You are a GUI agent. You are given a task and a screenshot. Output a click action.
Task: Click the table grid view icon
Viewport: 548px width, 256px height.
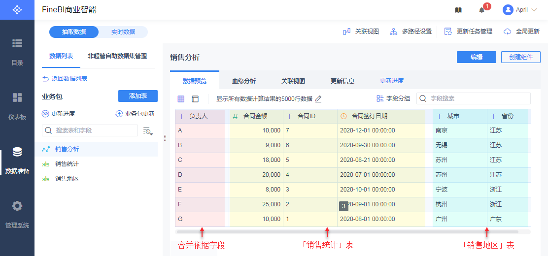tap(181, 99)
